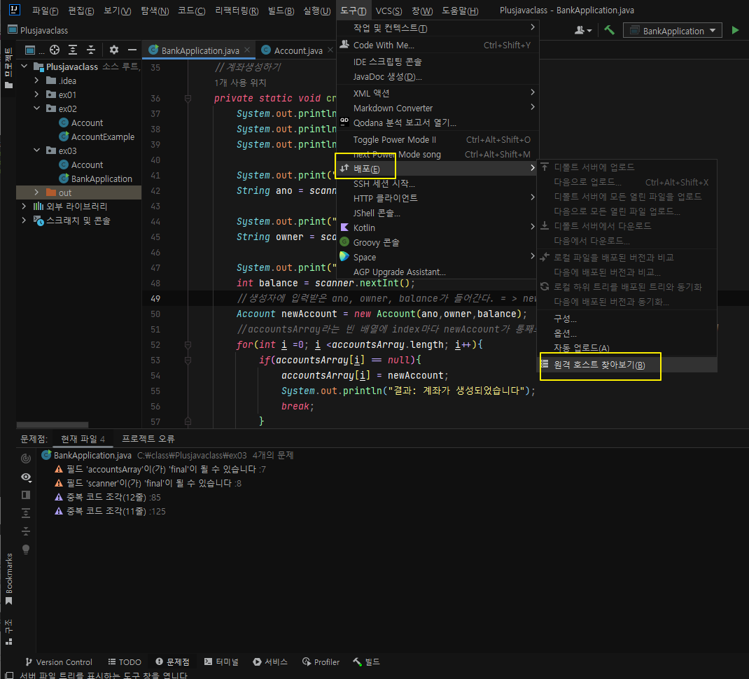Collapse the ex03 folder
The width and height of the screenshot is (749, 679).
tap(37, 150)
